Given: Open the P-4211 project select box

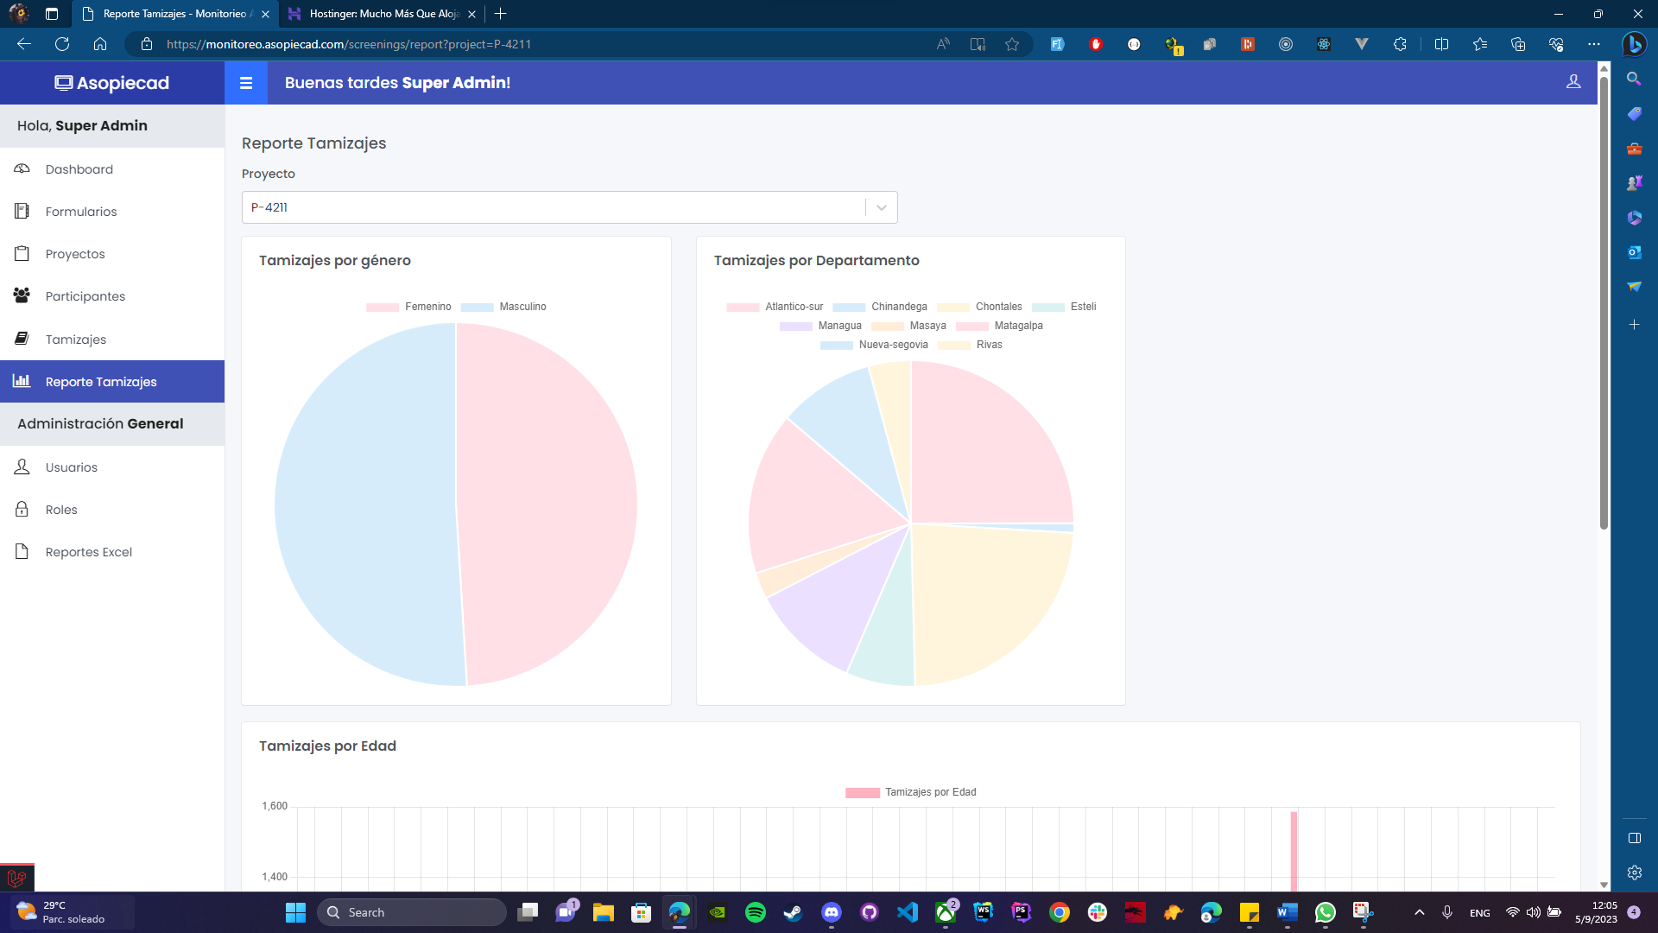Looking at the screenshot, I should (x=553, y=207).
